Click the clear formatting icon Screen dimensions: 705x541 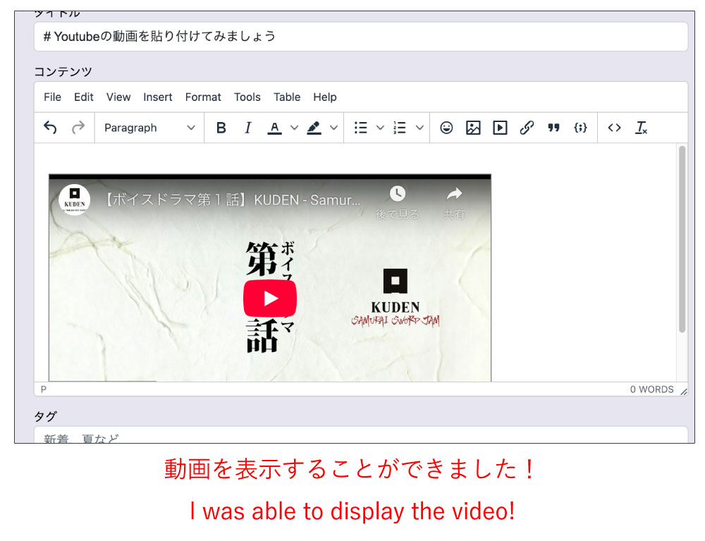click(641, 128)
